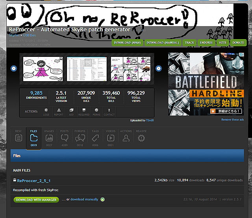Click the 2.5.1 latest version value
252x218 pixels.
[x=61, y=93]
